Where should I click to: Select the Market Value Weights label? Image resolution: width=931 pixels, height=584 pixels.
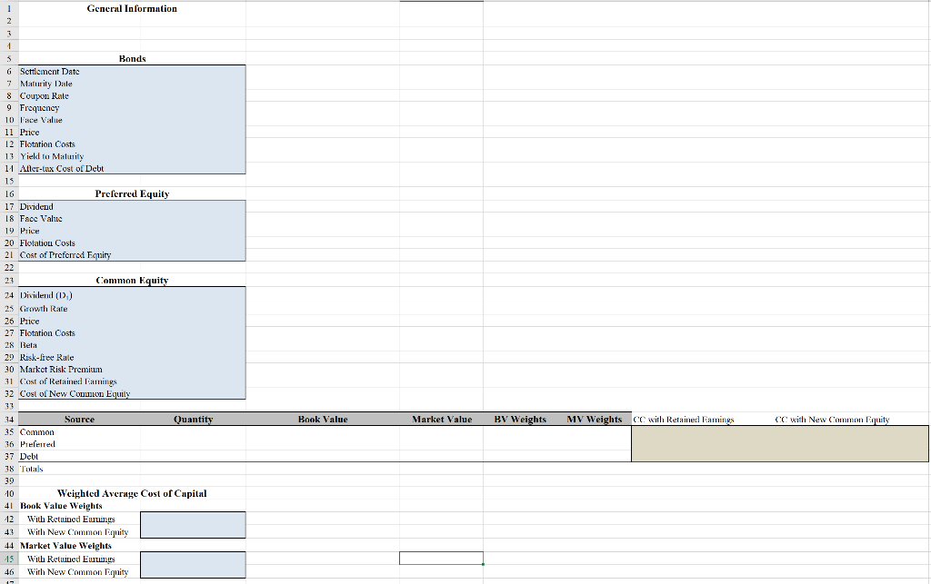[x=65, y=546]
